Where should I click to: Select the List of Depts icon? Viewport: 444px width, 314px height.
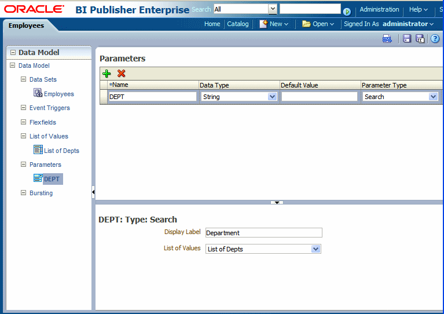tap(38, 149)
